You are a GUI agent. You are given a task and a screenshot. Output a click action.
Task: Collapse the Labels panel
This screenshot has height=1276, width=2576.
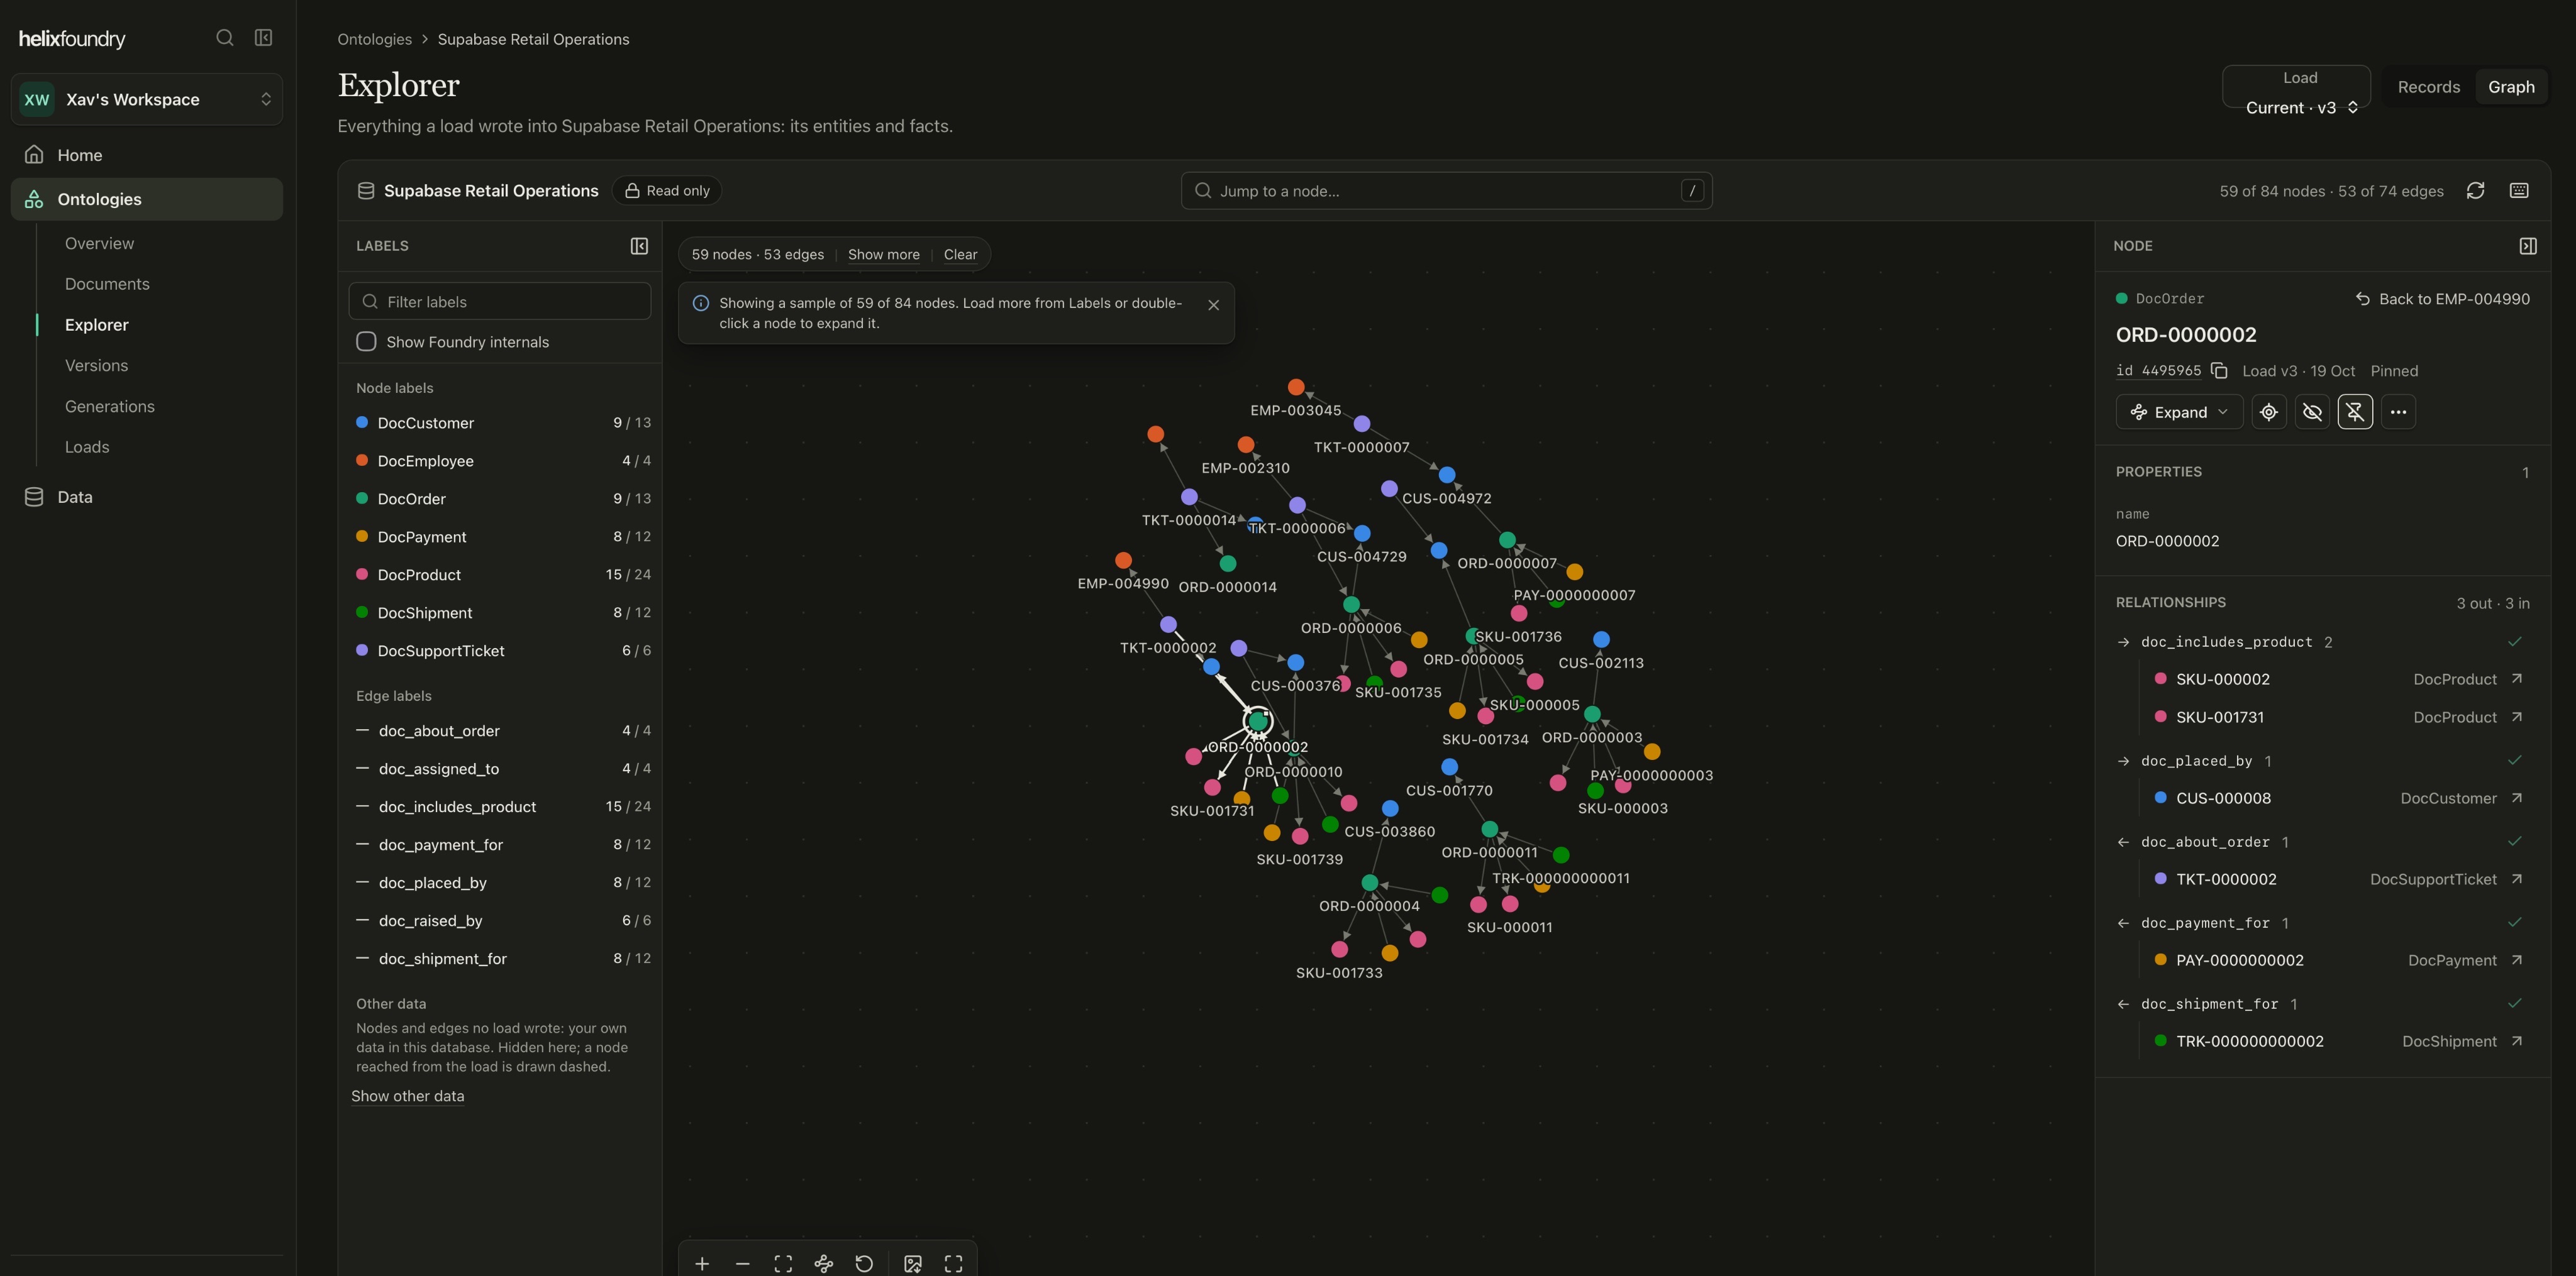click(640, 246)
